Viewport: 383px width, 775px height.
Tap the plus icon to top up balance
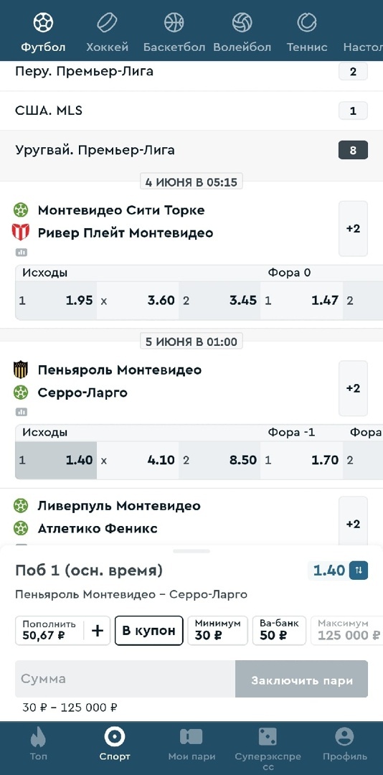[x=98, y=630]
